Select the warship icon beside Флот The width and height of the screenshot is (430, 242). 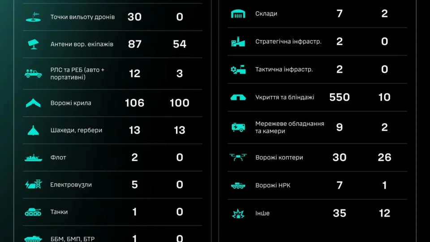[33, 157]
